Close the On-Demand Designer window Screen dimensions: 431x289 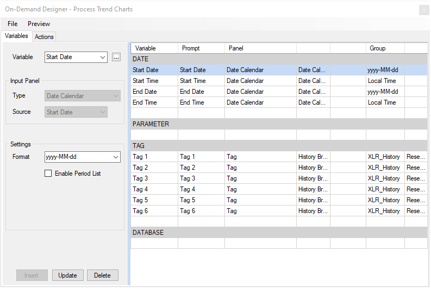(424, 10)
